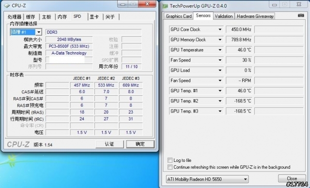Click the 确定 button in CPU-Z
This screenshot has width=310, height=188.
(140, 144)
